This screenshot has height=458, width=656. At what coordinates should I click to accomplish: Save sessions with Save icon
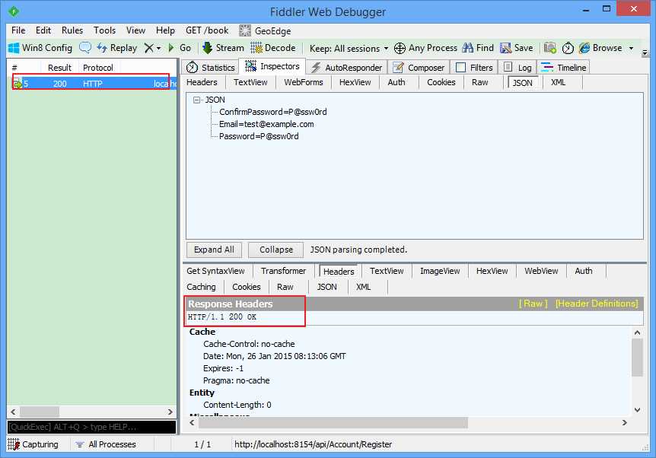(x=506, y=48)
